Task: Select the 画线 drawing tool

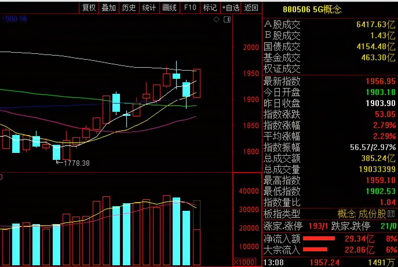Action: pyautogui.click(x=169, y=8)
